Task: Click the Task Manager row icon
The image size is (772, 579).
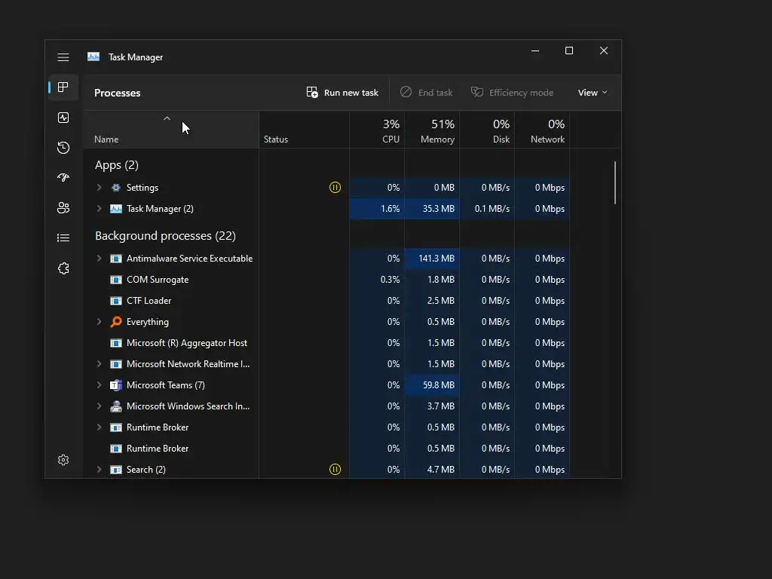Action: [x=116, y=209]
